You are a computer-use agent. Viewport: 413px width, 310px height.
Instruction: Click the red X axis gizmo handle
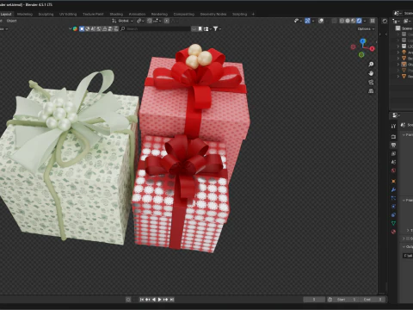point(372,48)
